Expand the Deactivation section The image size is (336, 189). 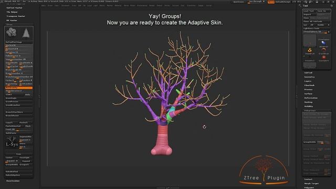point(13,181)
